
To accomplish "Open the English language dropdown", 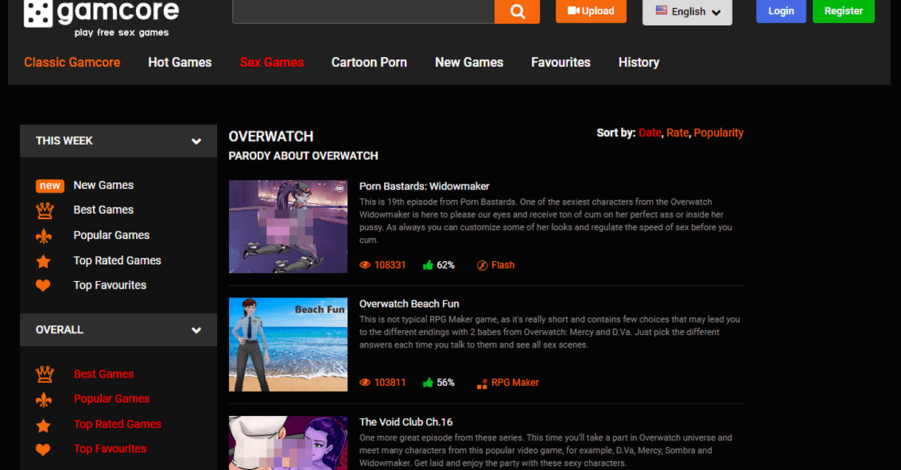I will tap(687, 12).
